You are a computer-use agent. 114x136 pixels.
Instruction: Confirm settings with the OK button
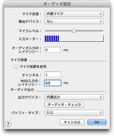[x=97, y=122]
